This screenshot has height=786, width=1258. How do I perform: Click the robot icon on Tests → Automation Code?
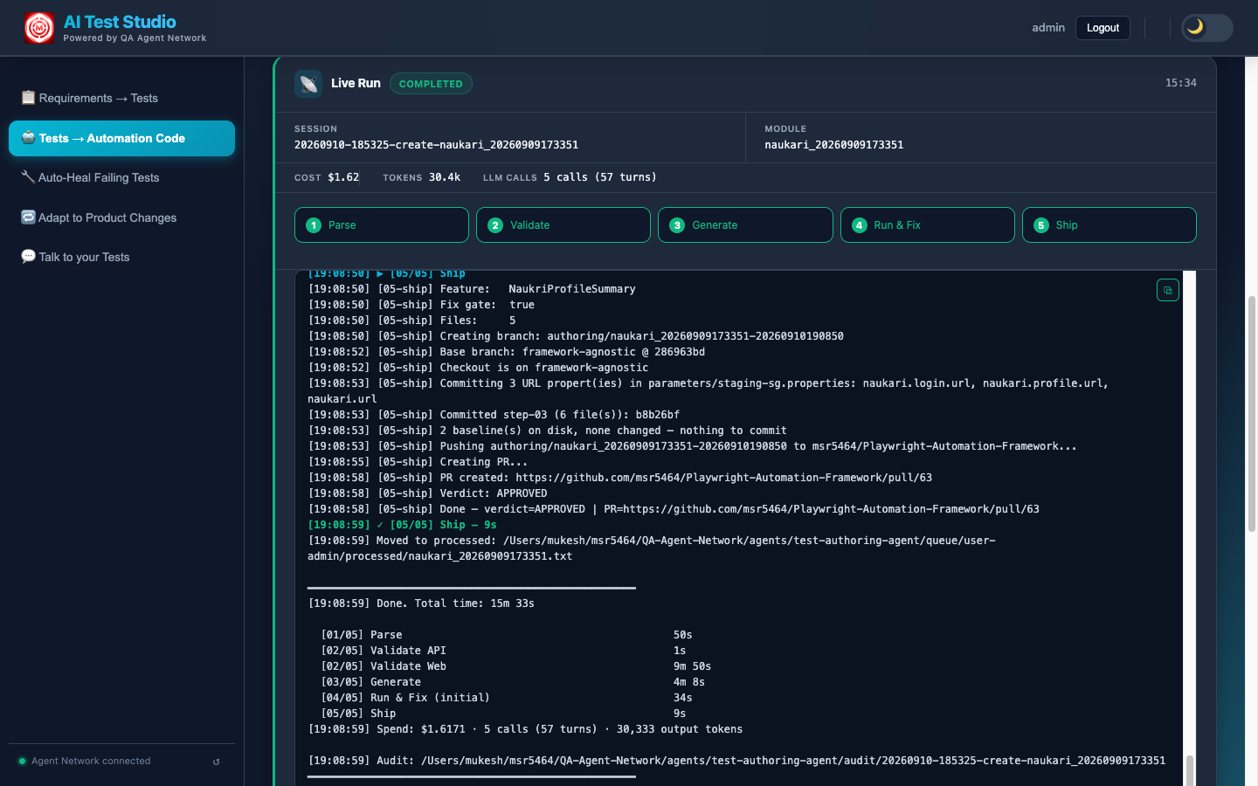point(28,137)
